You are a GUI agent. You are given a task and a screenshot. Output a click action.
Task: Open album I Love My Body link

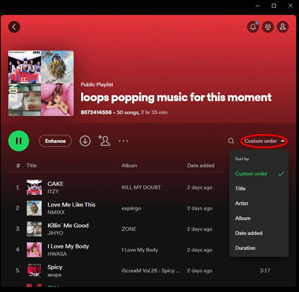click(x=140, y=250)
